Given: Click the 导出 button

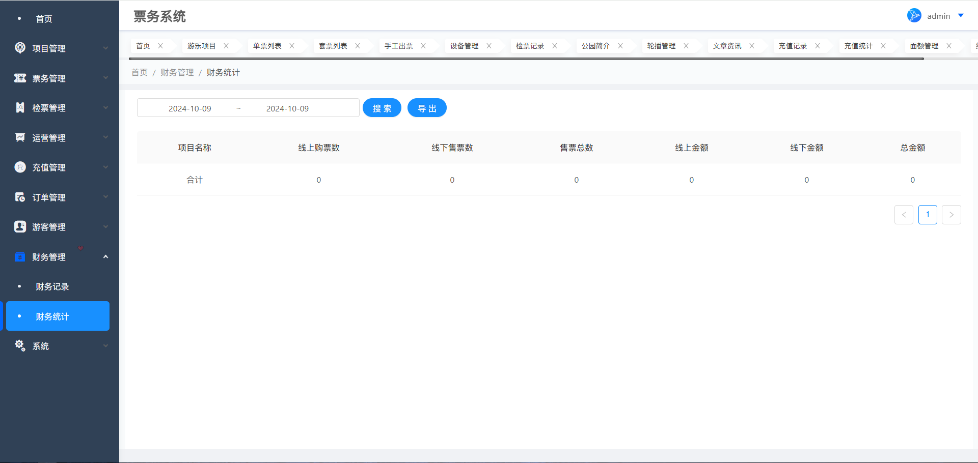Looking at the screenshot, I should point(427,108).
